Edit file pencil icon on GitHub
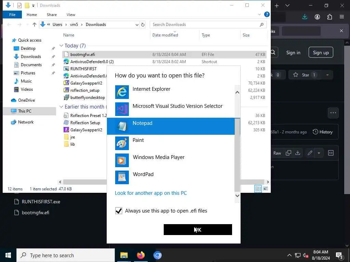This screenshot has width=350, height=262. click(310, 153)
